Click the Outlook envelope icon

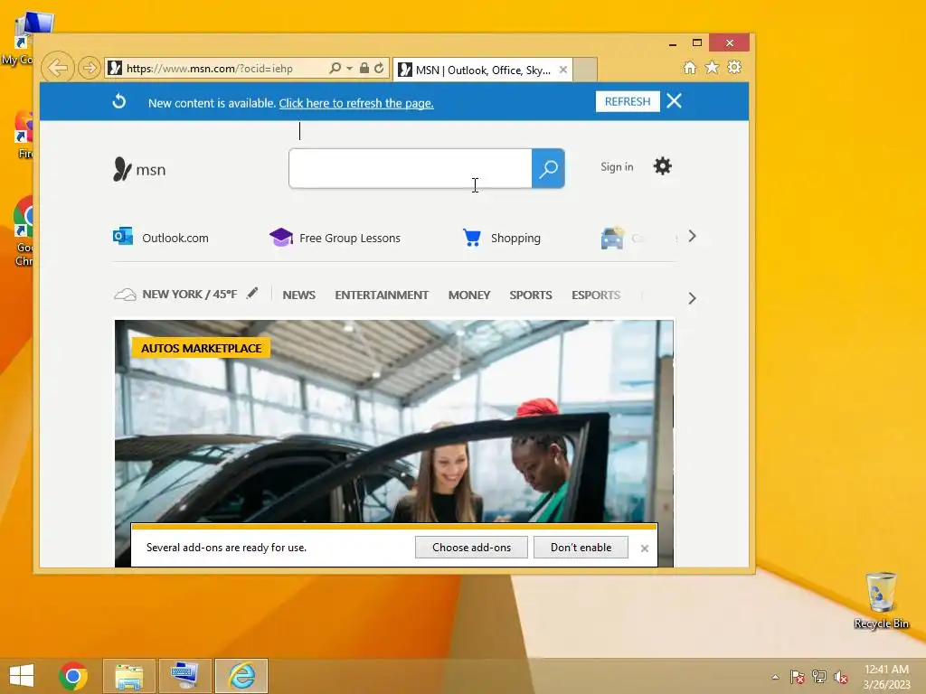123,236
